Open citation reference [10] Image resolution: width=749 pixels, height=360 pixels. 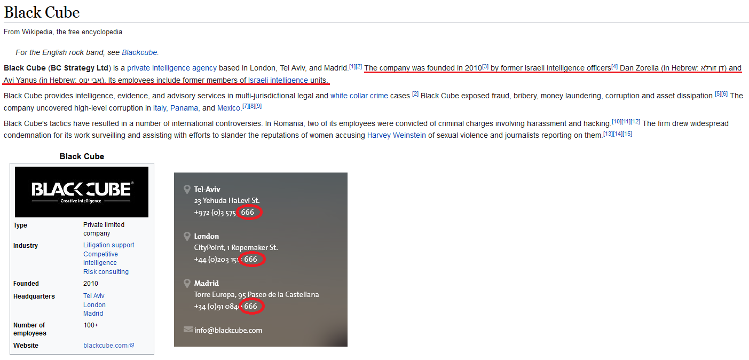click(x=616, y=122)
